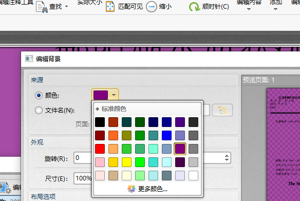Open 更多颜色... more colors
The height and width of the screenshot is (201, 300).
pos(147,189)
